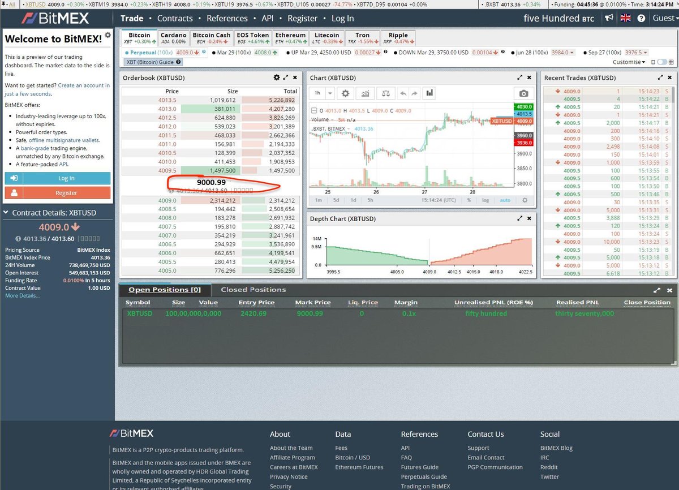This screenshot has width=679, height=490.
Task: Undo last chart action
Action: pos(403,93)
